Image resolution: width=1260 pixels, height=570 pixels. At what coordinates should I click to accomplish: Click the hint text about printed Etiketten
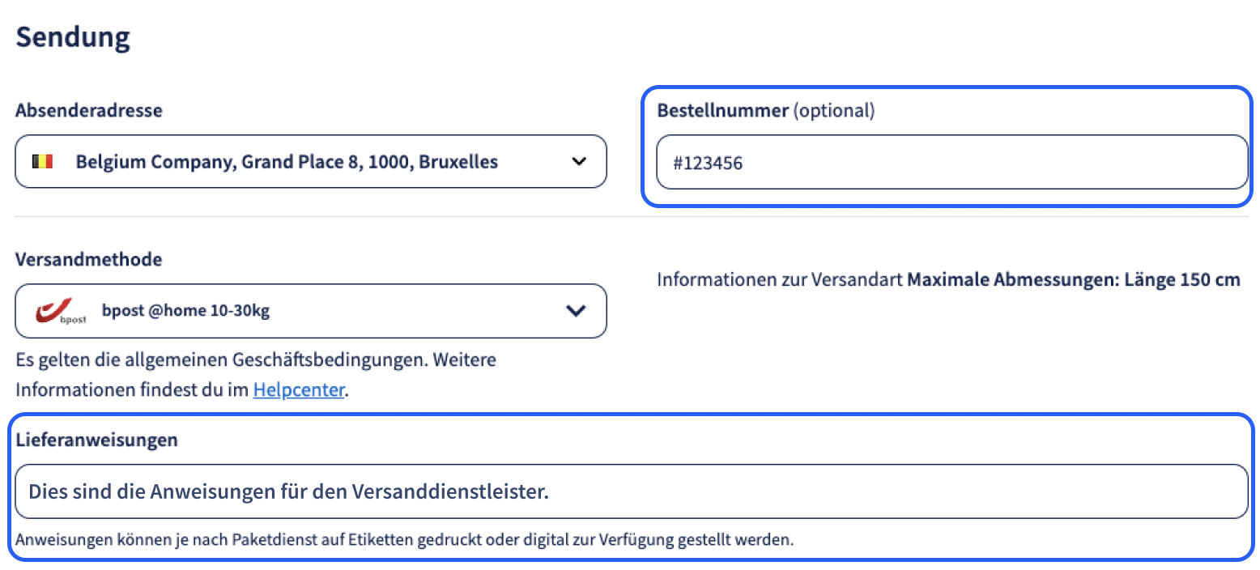click(405, 540)
